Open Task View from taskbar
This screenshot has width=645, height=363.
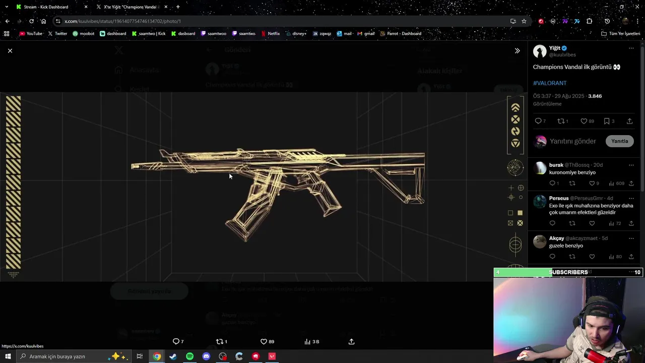[140, 356]
